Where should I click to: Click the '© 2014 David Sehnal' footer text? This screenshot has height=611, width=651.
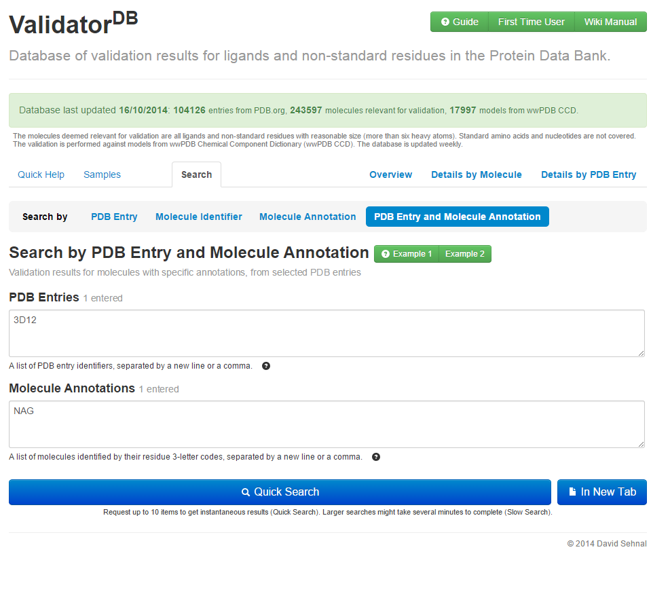(607, 544)
